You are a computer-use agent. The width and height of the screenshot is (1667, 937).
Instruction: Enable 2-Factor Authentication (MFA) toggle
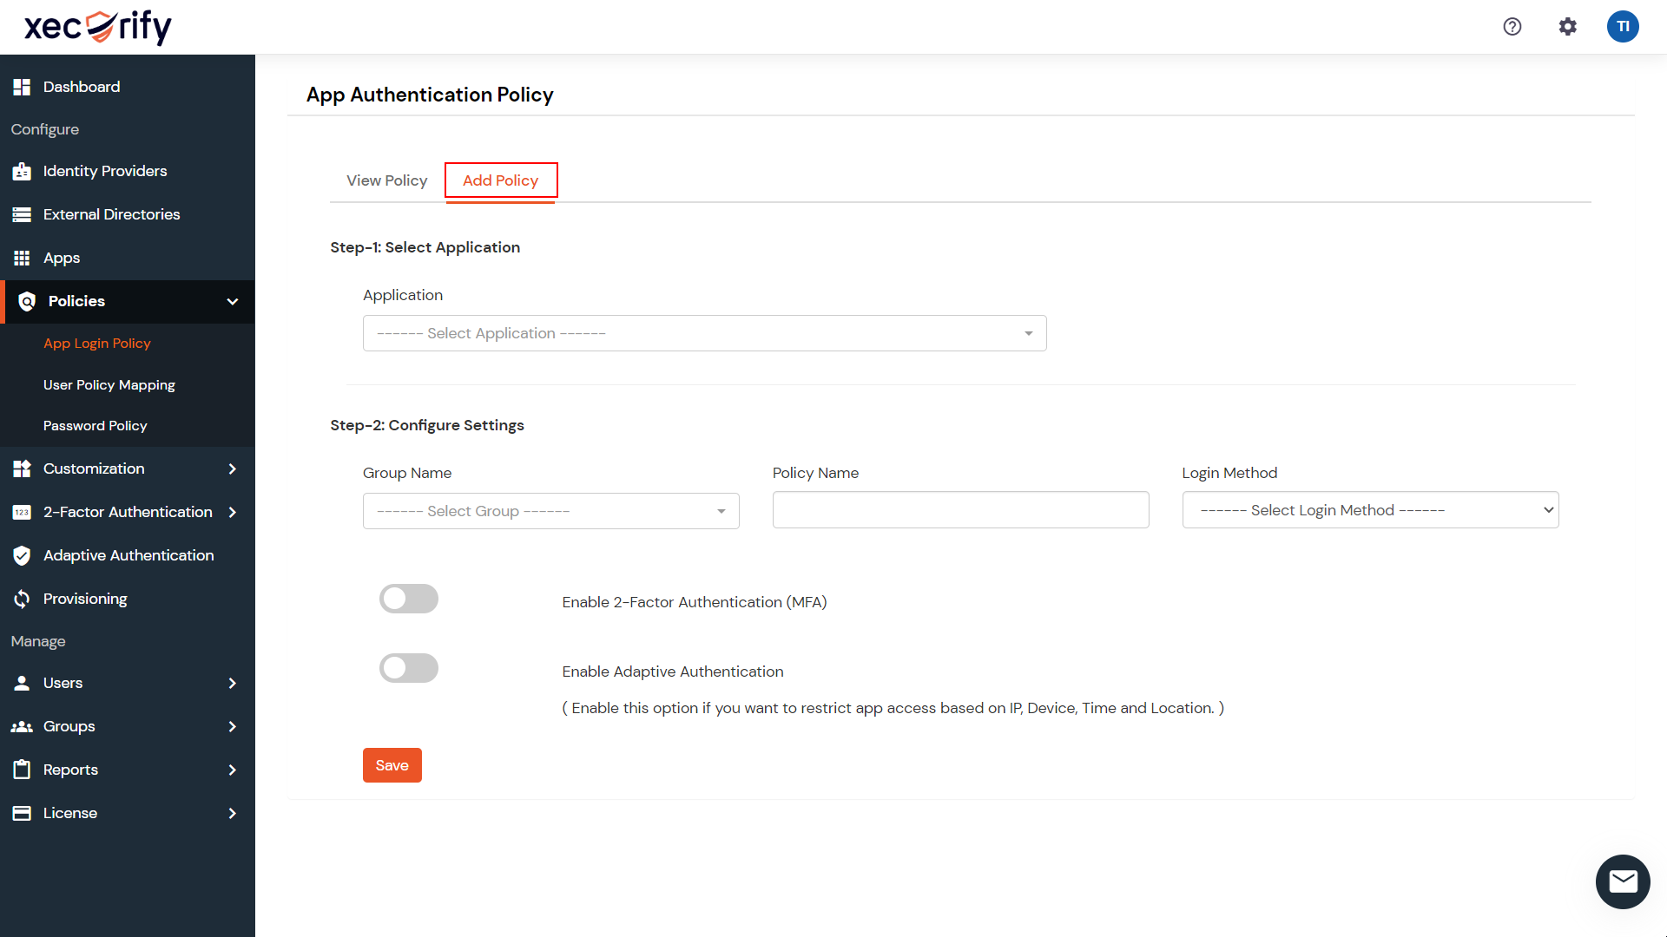point(408,599)
